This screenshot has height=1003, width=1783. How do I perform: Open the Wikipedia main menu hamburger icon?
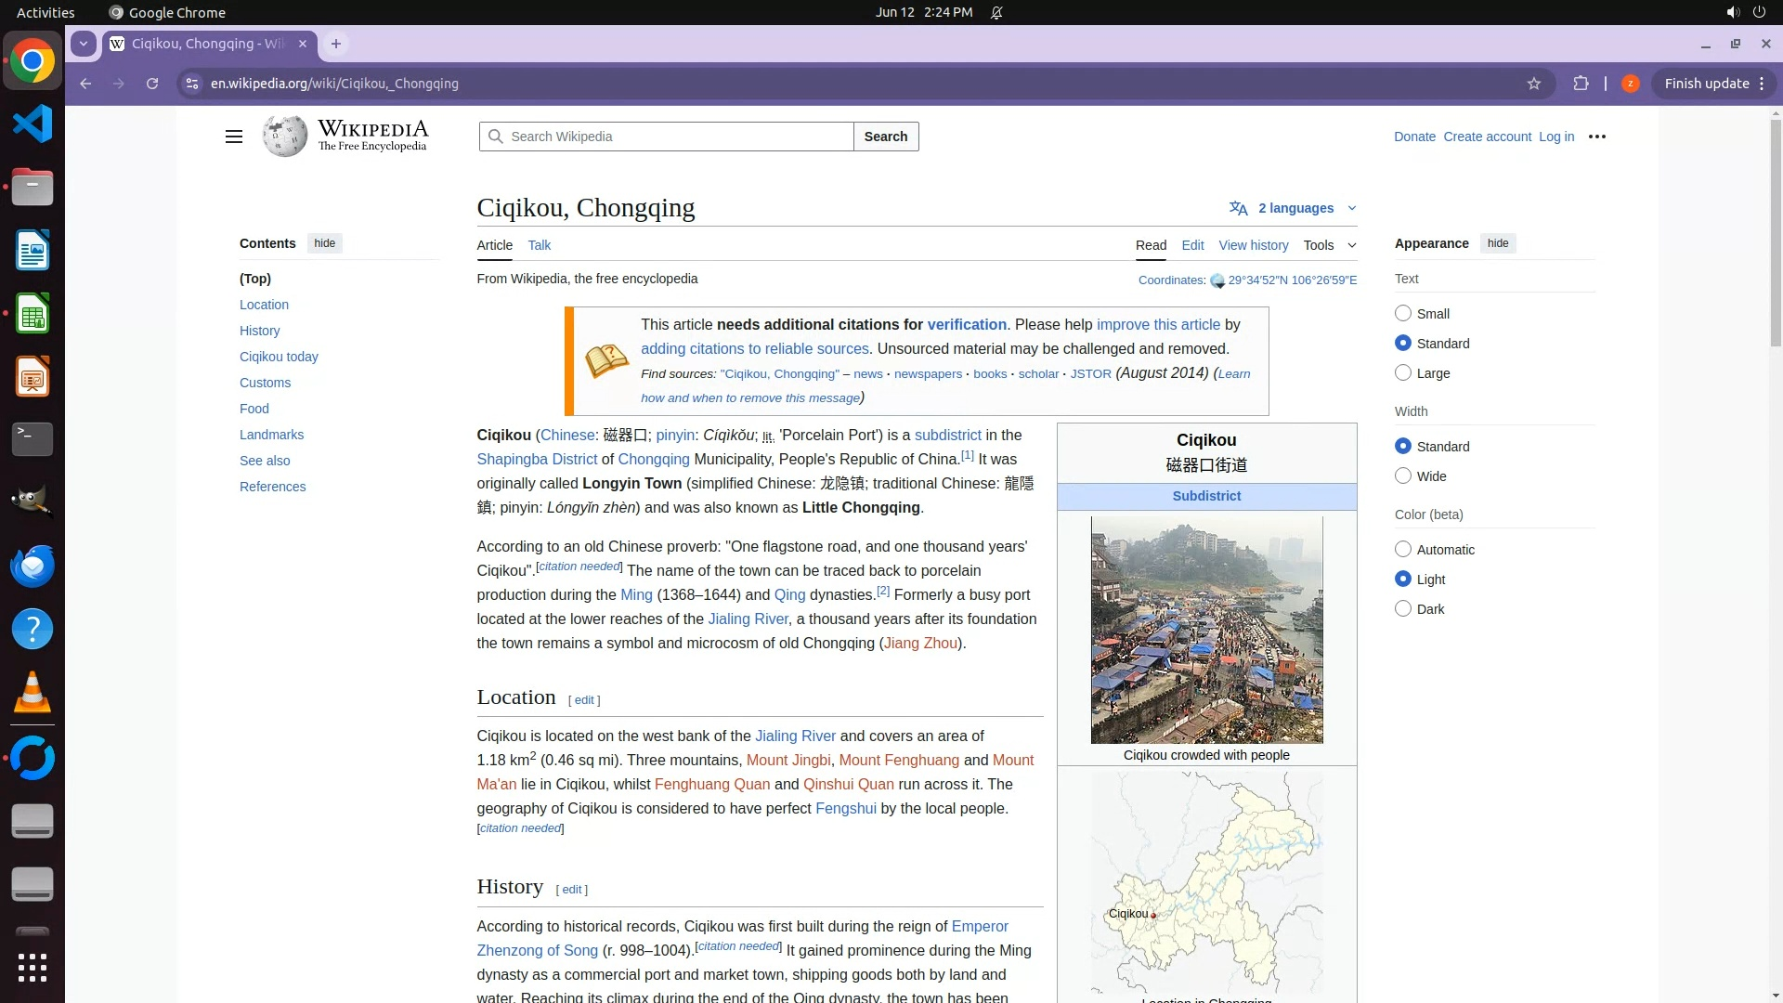pyautogui.click(x=233, y=137)
